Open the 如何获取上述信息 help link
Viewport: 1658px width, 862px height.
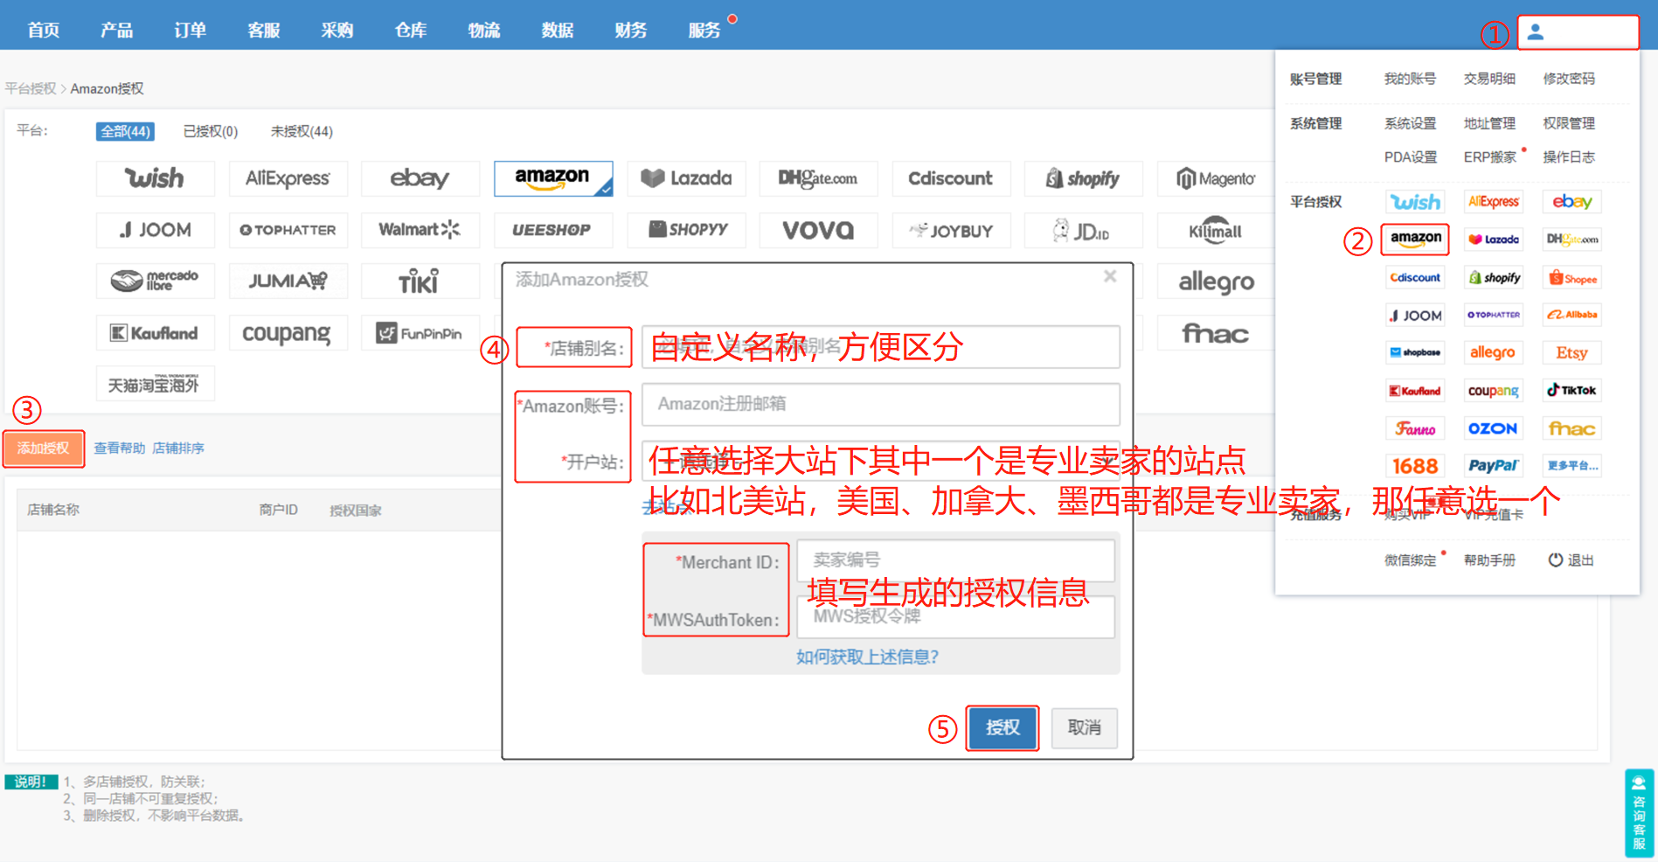point(866,657)
